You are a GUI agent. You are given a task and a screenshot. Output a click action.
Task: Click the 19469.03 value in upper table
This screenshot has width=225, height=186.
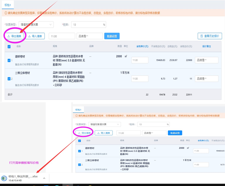tap(160, 60)
